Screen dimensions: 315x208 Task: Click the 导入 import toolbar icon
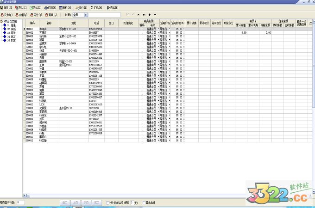click(x=17, y=8)
